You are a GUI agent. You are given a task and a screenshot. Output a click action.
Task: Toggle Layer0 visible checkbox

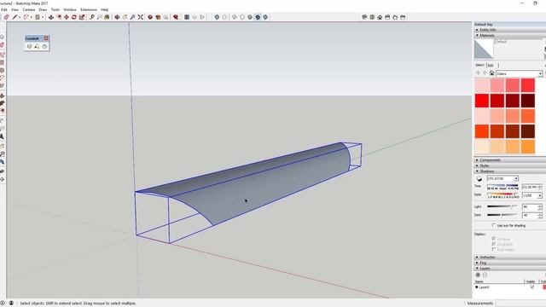point(531,287)
